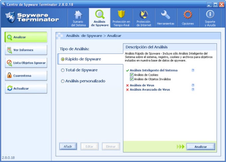Screen dimensions: 226x162
Task: Click the green arrows beside Analizar button
Action: 180,147
